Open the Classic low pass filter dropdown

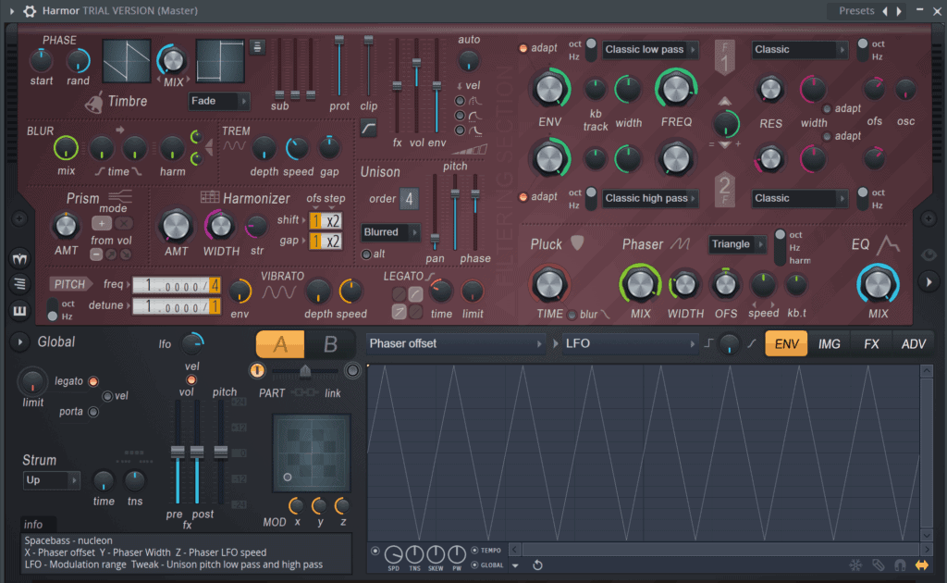[x=650, y=50]
